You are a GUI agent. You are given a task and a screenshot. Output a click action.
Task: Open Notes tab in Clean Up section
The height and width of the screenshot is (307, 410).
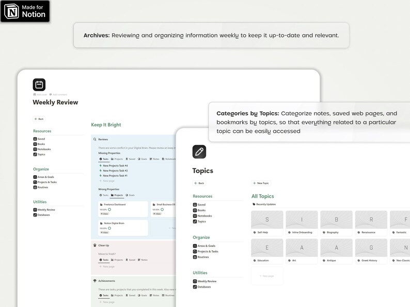point(143,260)
